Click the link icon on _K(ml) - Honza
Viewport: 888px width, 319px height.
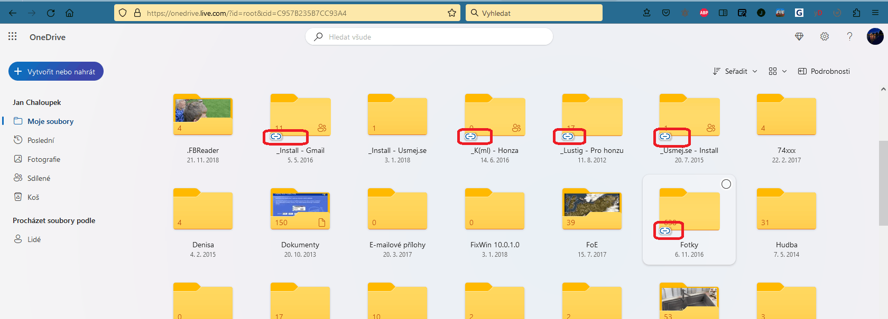(470, 137)
